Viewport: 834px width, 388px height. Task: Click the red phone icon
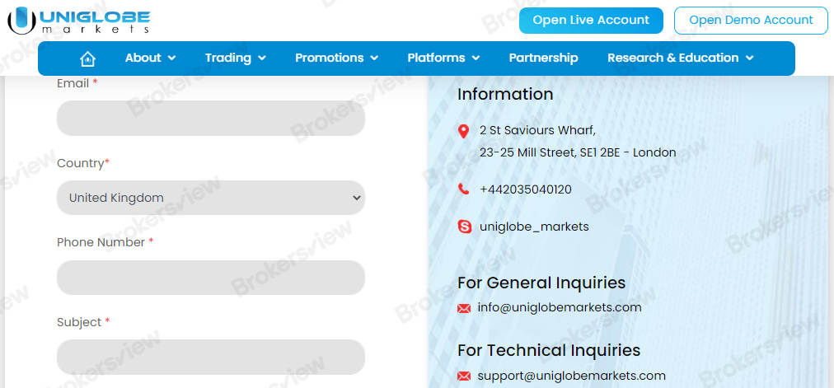[463, 189]
